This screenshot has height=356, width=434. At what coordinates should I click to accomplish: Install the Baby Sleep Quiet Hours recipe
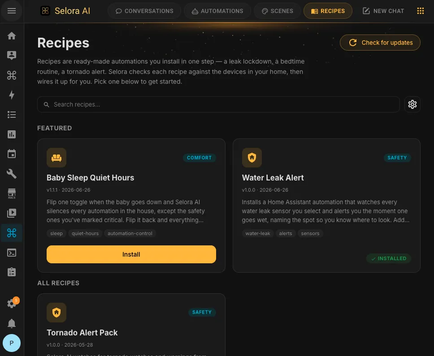click(x=131, y=254)
